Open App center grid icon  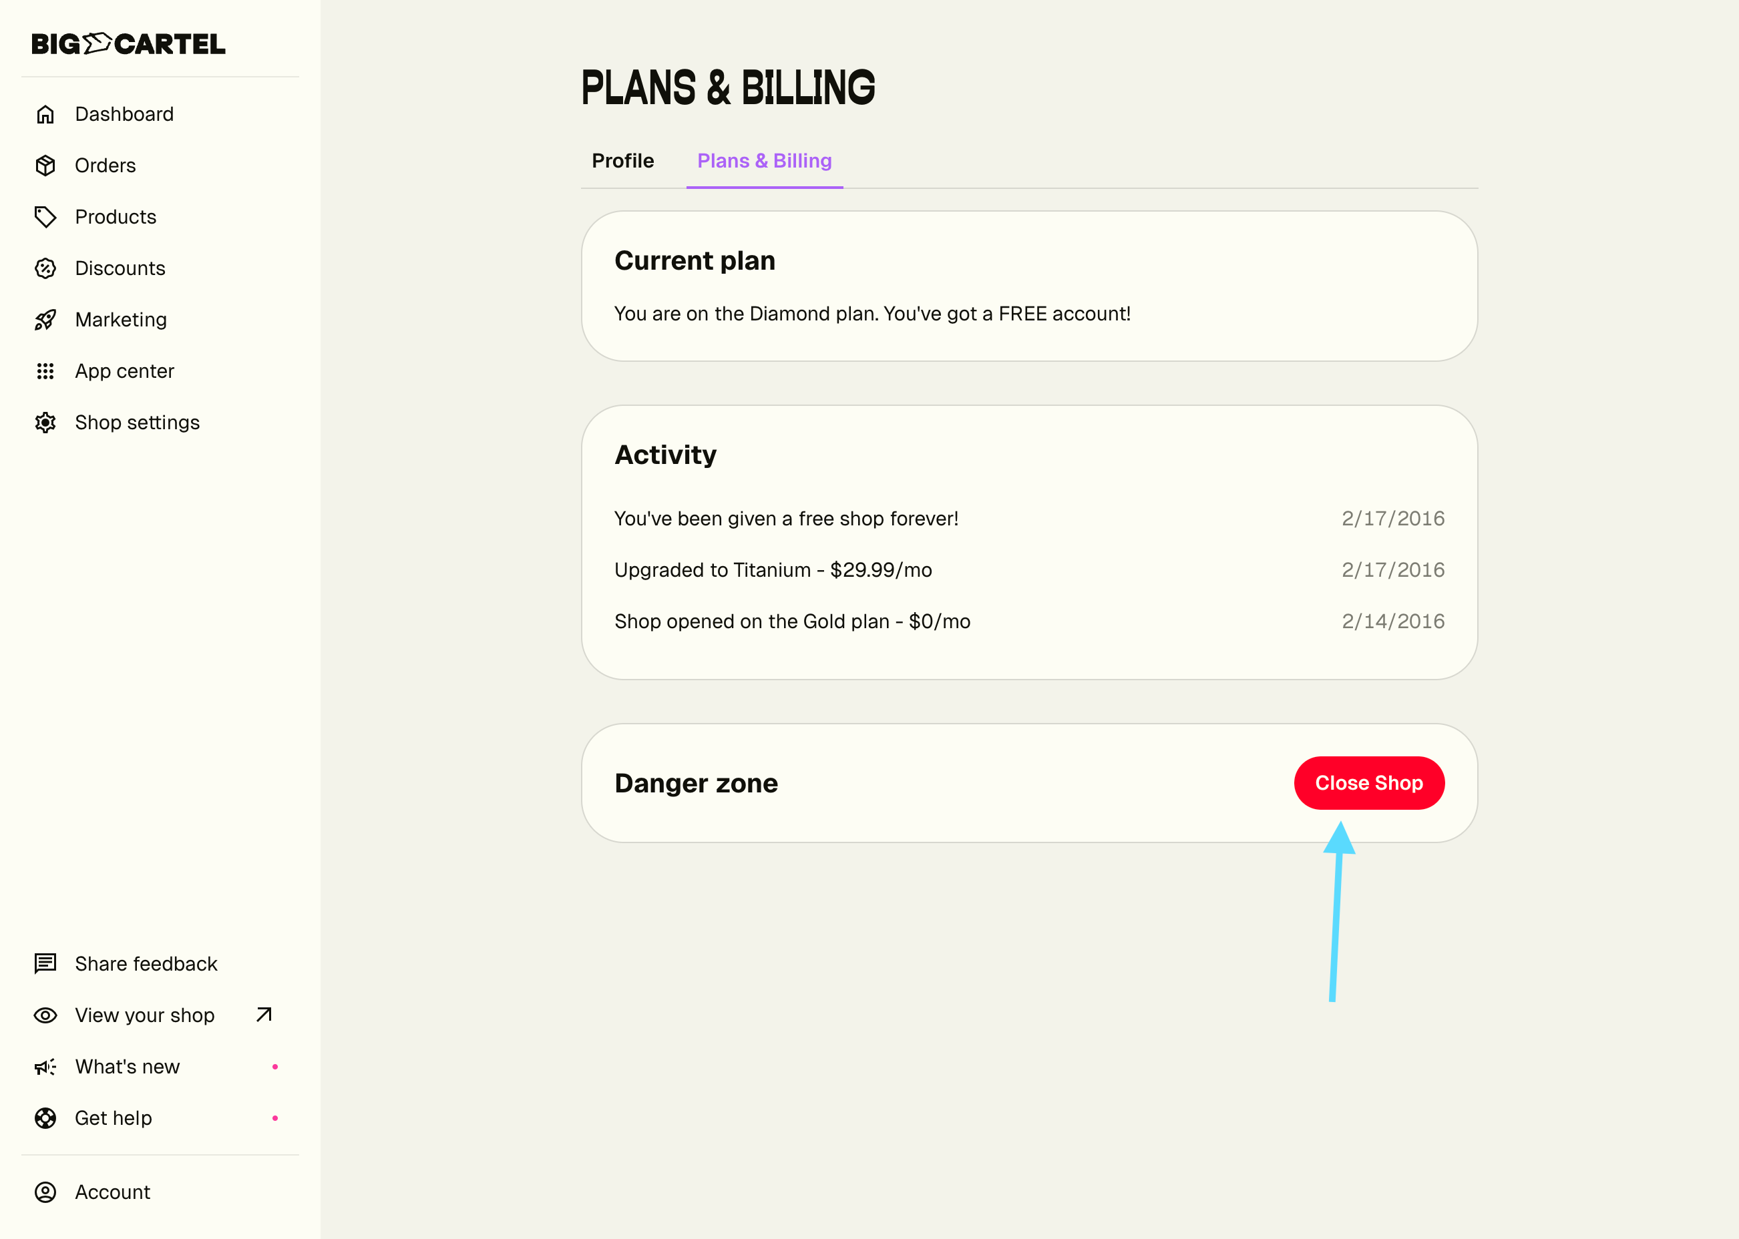click(x=46, y=372)
